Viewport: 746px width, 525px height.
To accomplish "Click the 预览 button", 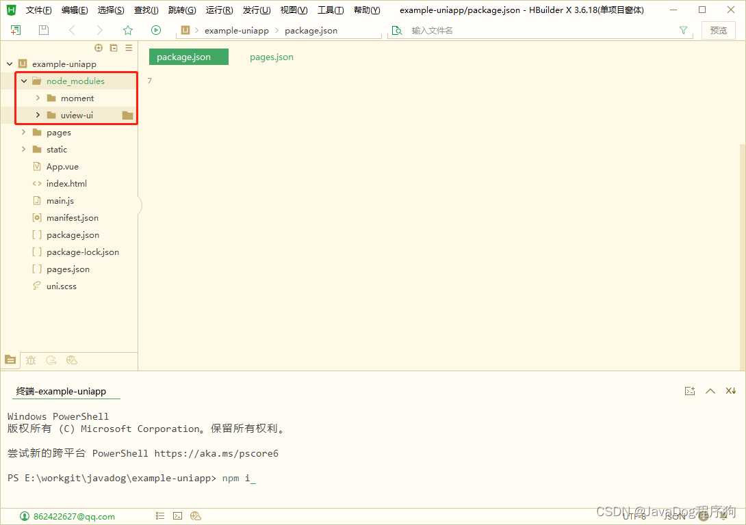I will [718, 30].
